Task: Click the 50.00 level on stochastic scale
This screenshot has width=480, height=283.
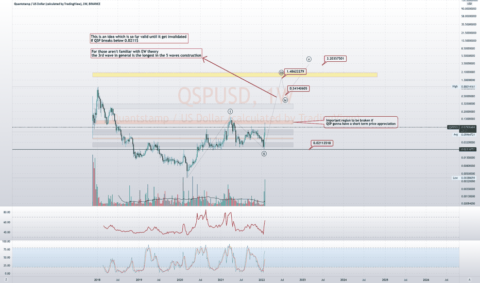Action: pyautogui.click(x=7, y=258)
